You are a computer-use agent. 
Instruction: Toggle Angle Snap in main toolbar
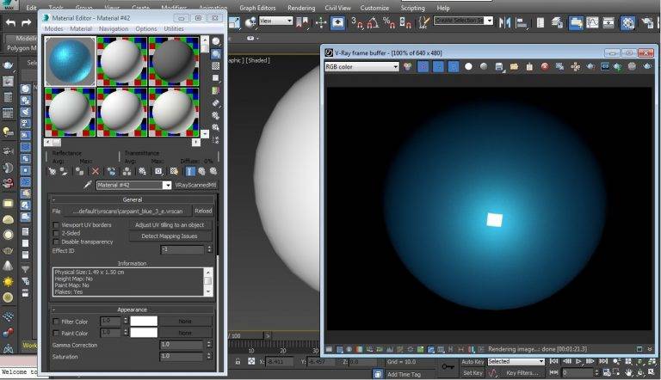coord(373,22)
